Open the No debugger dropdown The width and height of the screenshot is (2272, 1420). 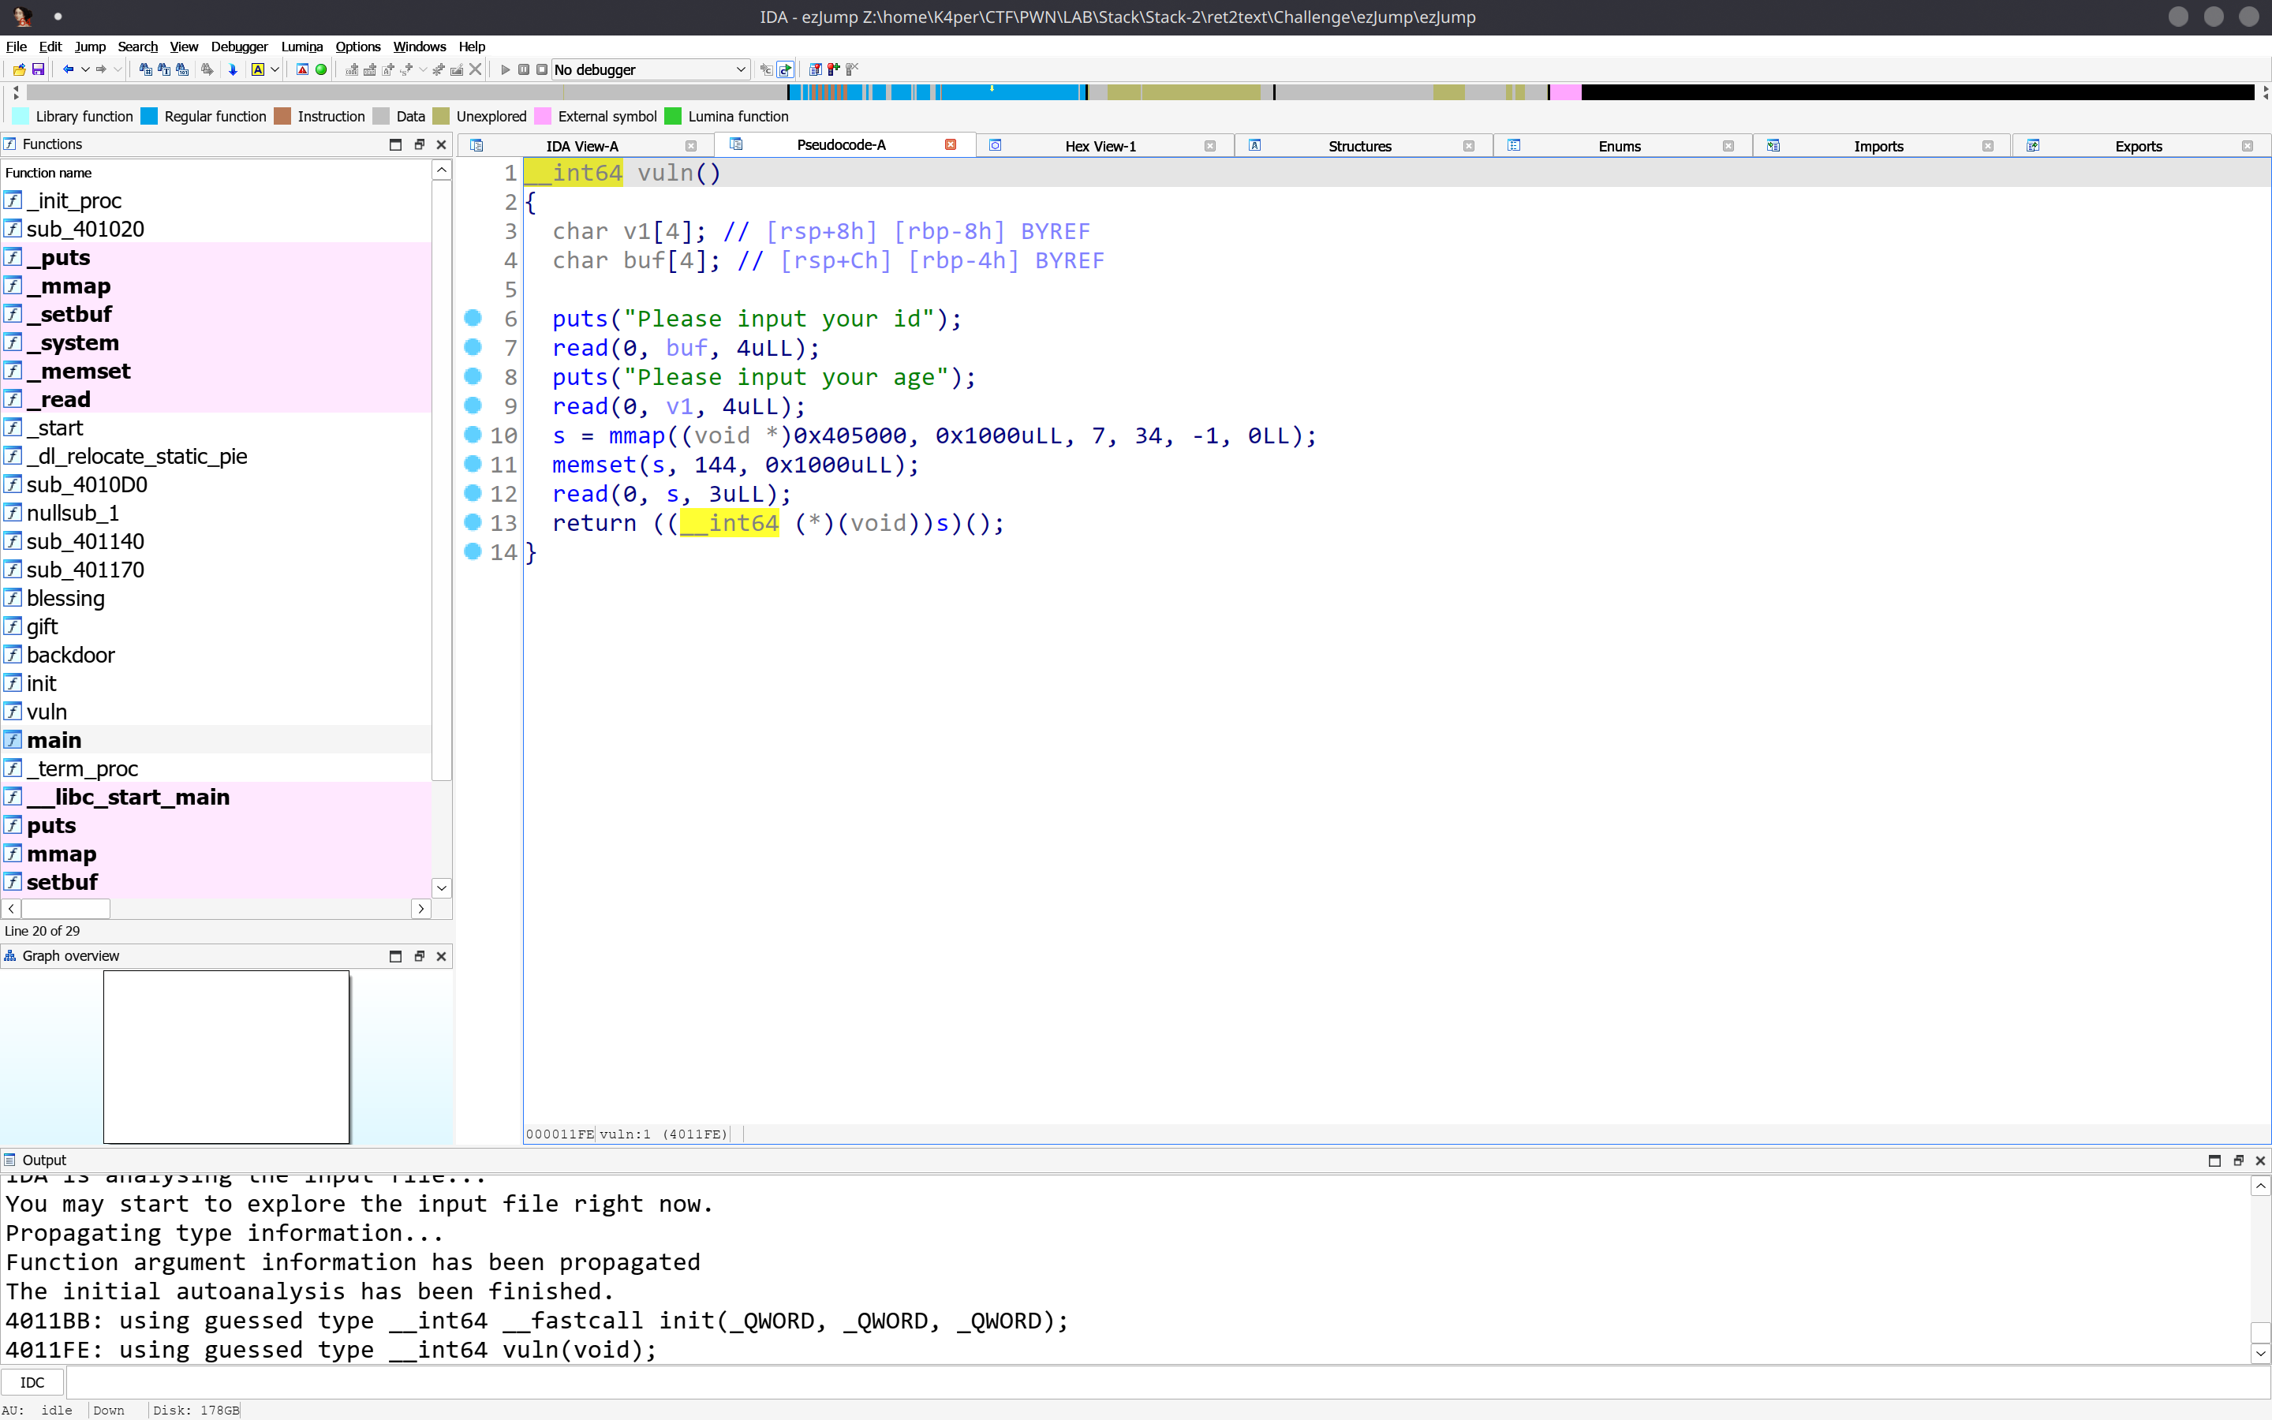tap(650, 69)
